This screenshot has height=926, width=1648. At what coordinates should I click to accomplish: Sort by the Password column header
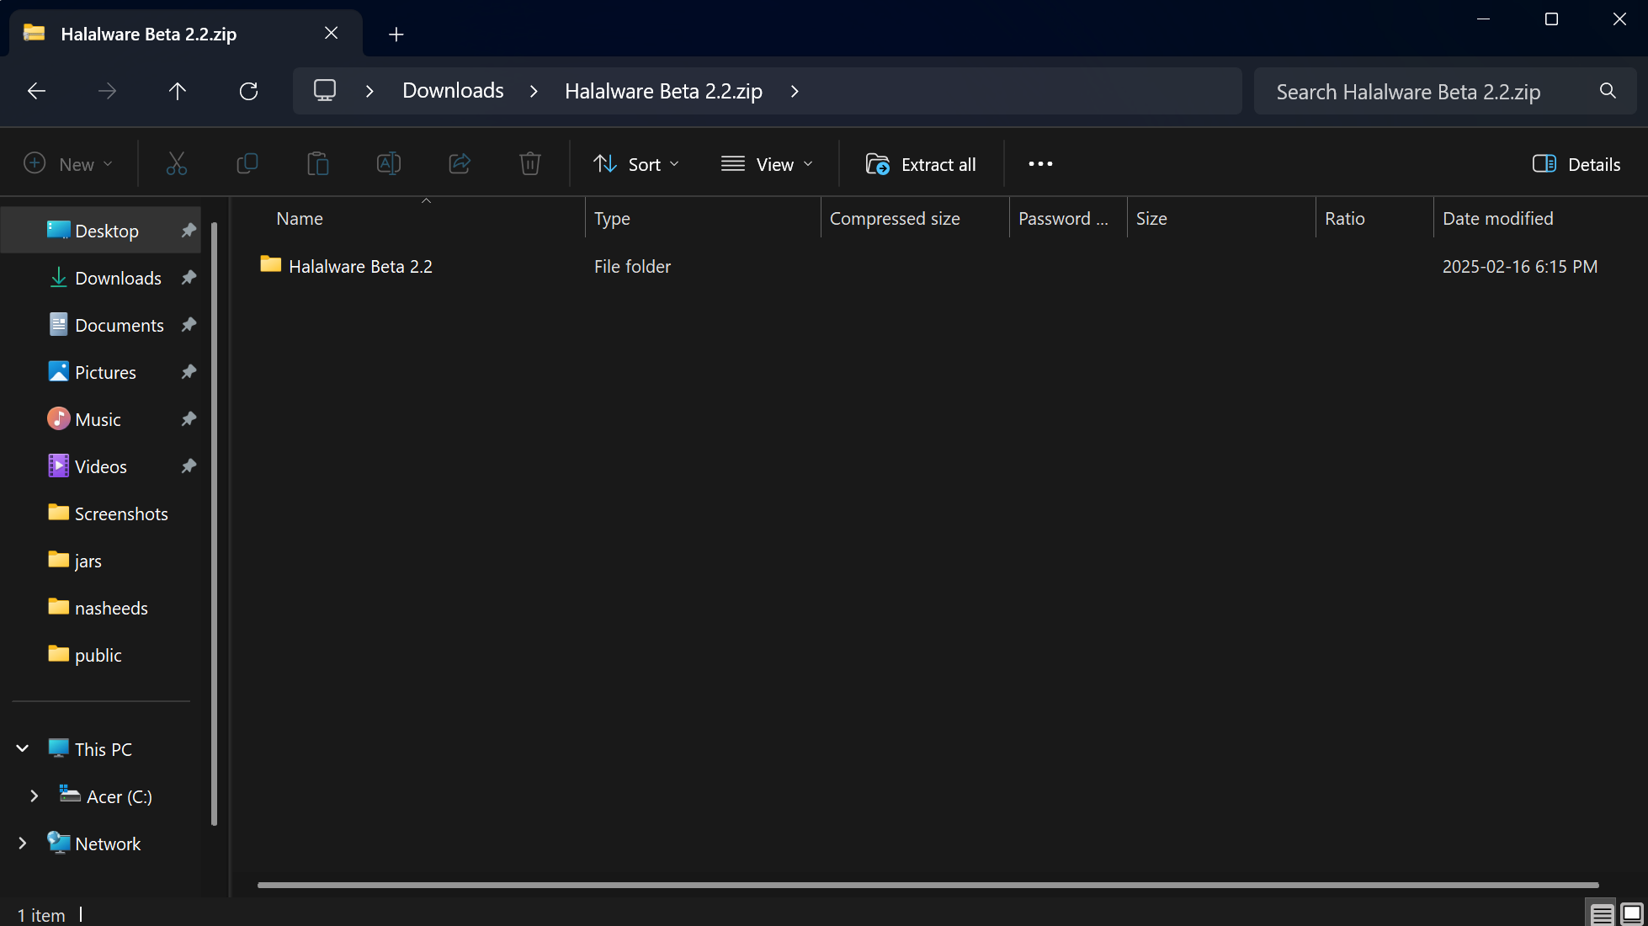[x=1068, y=218]
